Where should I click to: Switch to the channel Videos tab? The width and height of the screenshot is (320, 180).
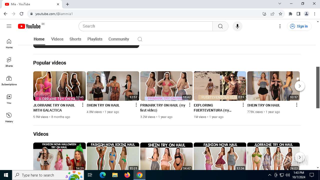(57, 39)
